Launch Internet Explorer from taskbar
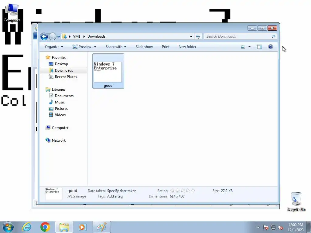 click(x=27, y=227)
